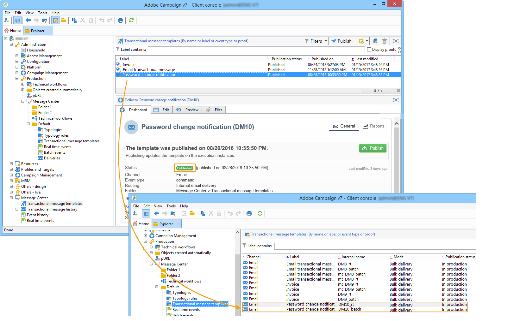
Task: Select Household in the upper tree
Action: tap(36, 50)
